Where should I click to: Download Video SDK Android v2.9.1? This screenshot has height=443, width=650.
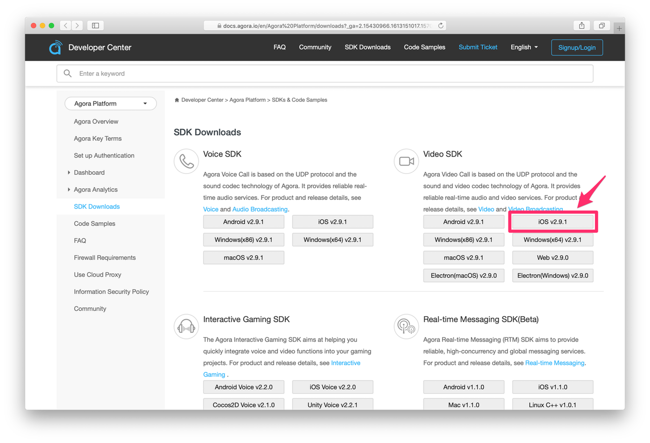point(463,222)
